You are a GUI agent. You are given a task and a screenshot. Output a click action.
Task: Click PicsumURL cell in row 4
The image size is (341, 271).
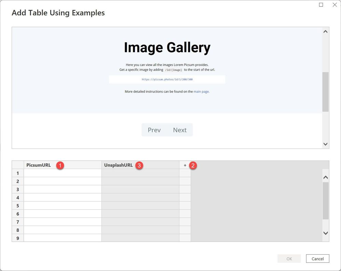[63, 198]
